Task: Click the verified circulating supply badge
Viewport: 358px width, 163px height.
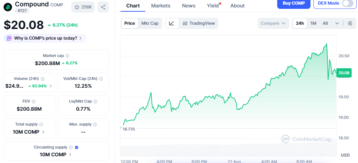Action: tap(77, 147)
